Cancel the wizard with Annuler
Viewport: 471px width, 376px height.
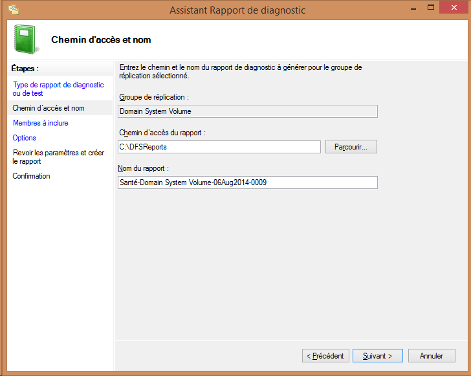click(432, 356)
